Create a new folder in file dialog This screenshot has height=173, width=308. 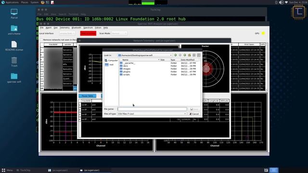coord(189,55)
